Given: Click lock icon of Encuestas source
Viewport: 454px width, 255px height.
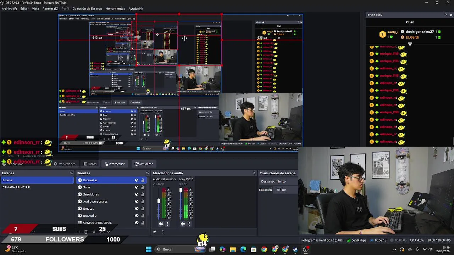Looking at the screenshot, I should tap(143, 180).
